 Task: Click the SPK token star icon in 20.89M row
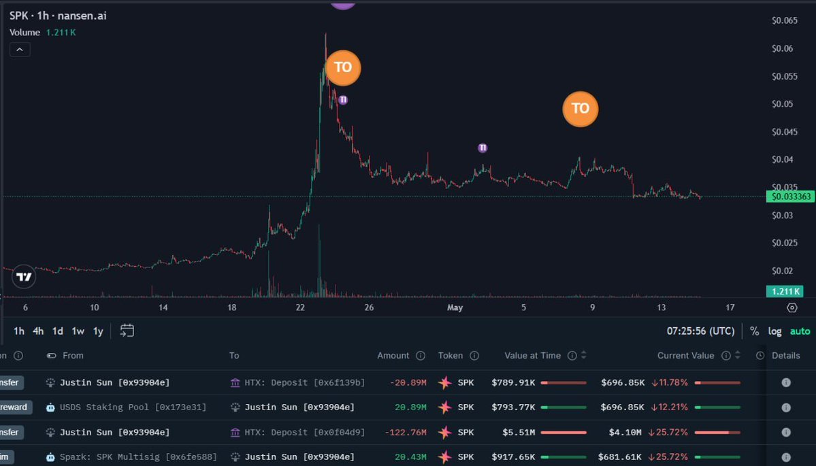point(444,407)
